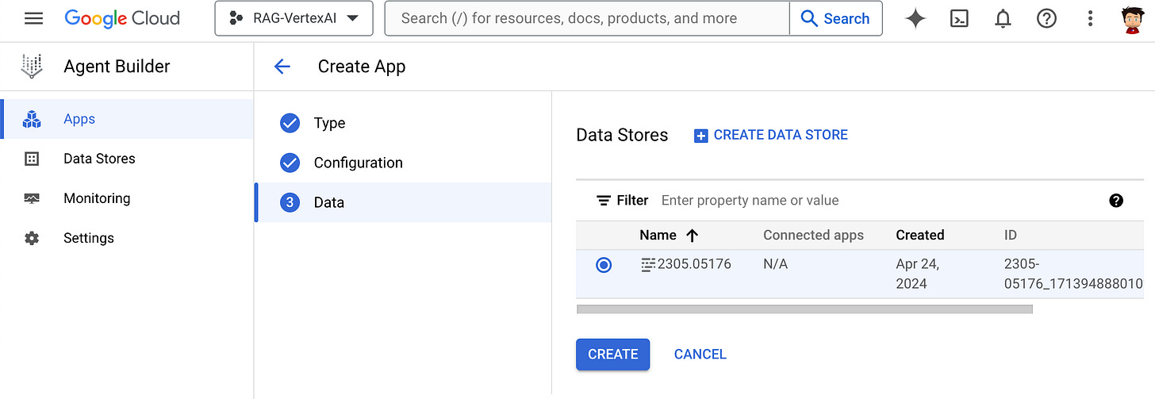Click the plus icon beside CREATE DATA STORE

click(700, 136)
